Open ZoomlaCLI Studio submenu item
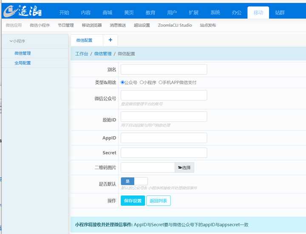 tap(175, 25)
